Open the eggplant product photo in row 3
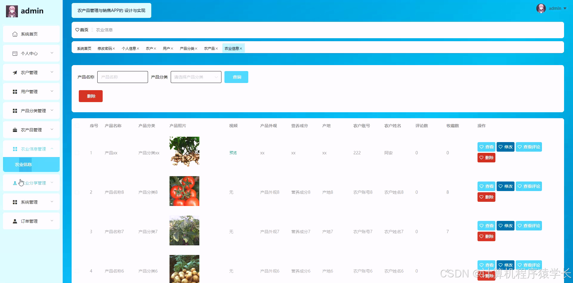 (184, 230)
